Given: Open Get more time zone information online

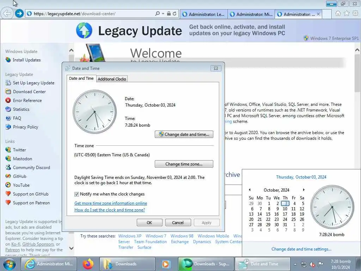Looking at the screenshot, I should [110, 203].
